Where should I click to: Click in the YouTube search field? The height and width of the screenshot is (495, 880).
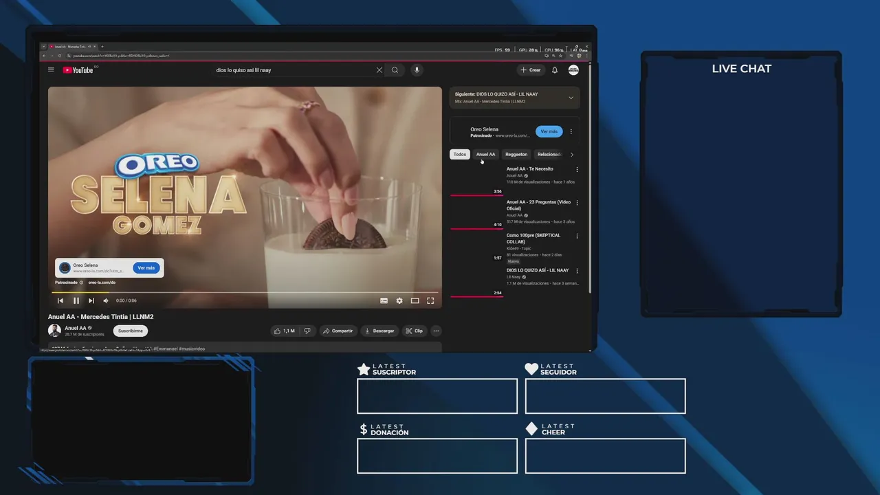pos(294,70)
